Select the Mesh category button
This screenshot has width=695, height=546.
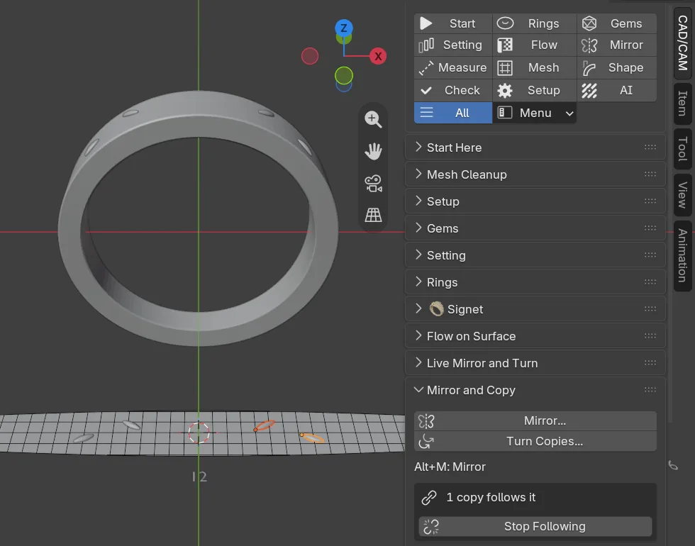[534, 67]
